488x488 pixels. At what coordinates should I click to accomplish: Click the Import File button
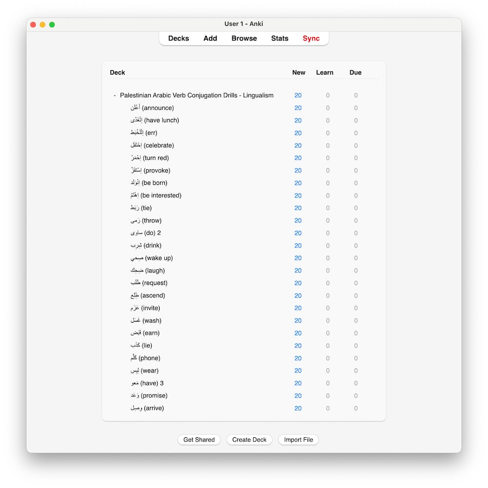298,440
